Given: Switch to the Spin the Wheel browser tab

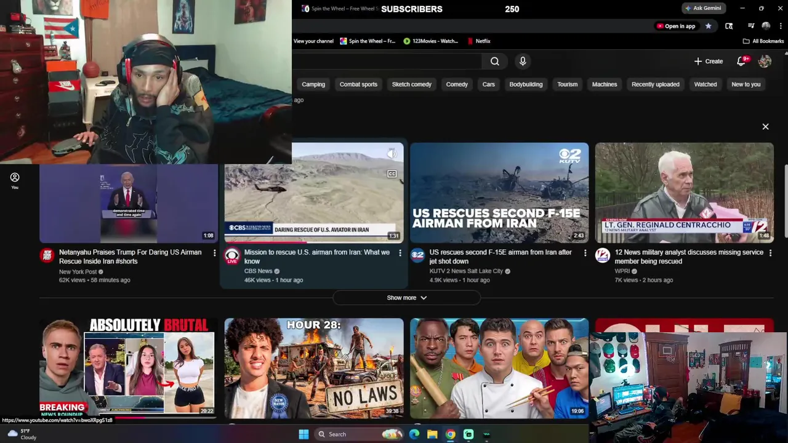Looking at the screenshot, I should (340, 9).
